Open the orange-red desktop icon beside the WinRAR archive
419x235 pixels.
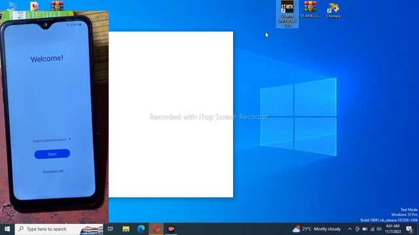[34, 6]
